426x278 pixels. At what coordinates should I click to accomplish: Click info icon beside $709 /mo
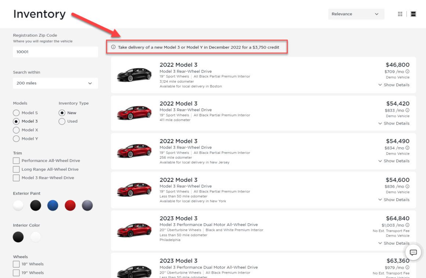pos(407,72)
